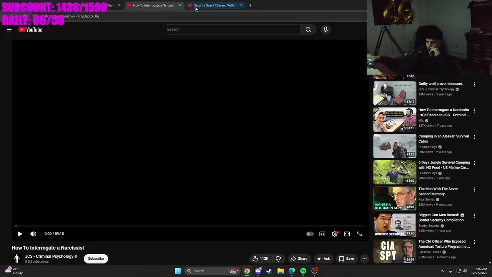The height and width of the screenshot is (277, 492).
Task: Open JCS - Criminal Psychology channel name
Action: click(x=49, y=257)
